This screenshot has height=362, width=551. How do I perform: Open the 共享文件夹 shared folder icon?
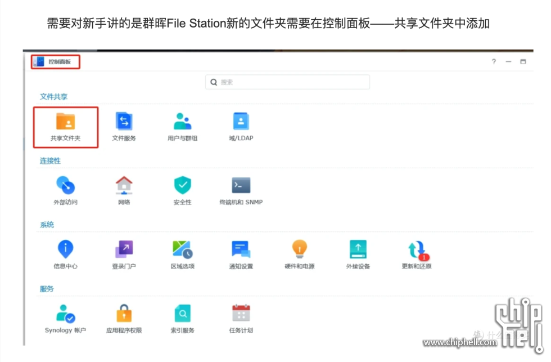pyautogui.click(x=65, y=122)
